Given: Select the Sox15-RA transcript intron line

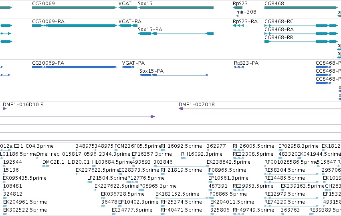Looking at the screenshot, I should [181, 34].
